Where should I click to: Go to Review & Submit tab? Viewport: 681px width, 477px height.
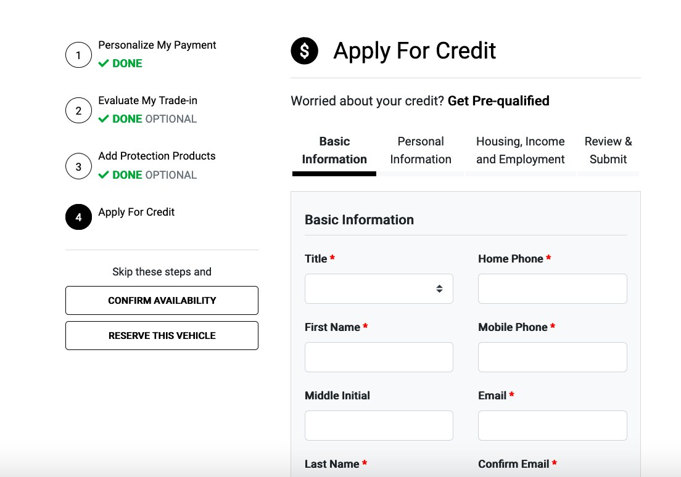tap(608, 150)
